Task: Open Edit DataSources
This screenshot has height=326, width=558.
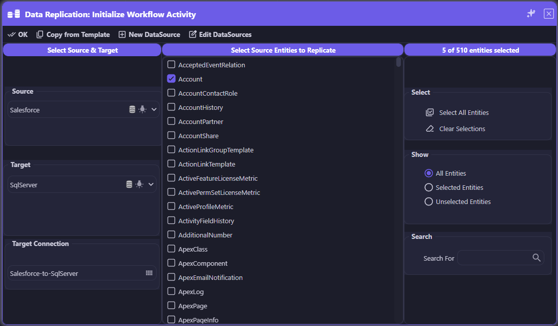Action: [x=220, y=34]
